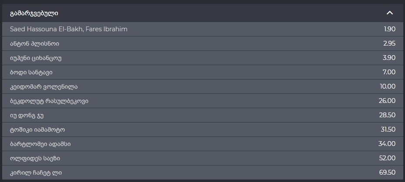Select ბოდი სანტავი name label
Image resolution: width=405 pixels, height=182 pixels.
31,72
